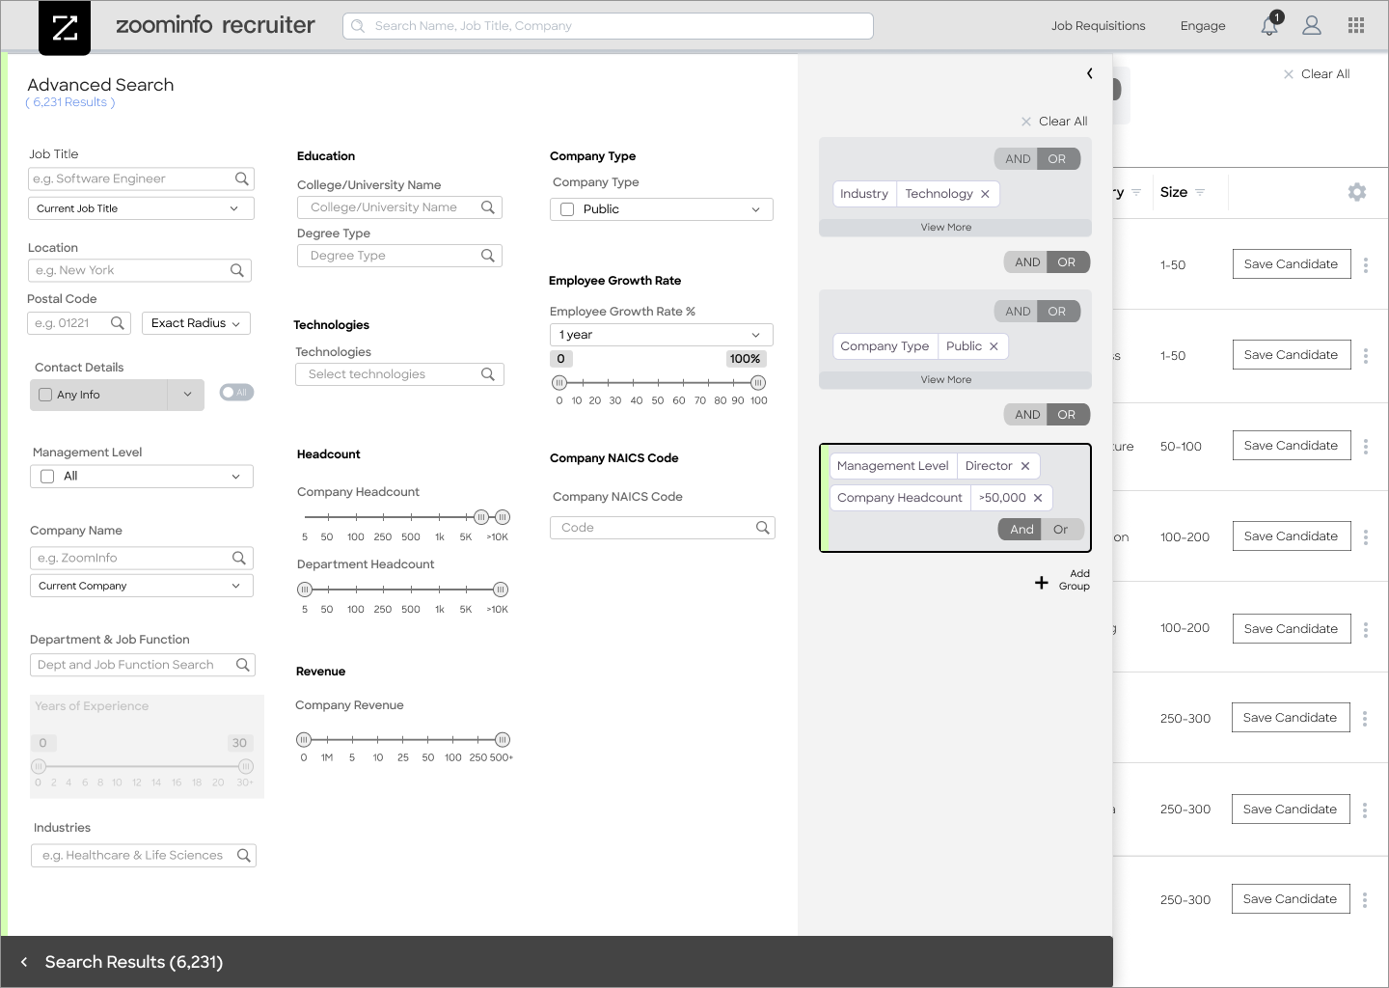Open the Exact Radius dropdown
1389x988 pixels.
click(197, 323)
